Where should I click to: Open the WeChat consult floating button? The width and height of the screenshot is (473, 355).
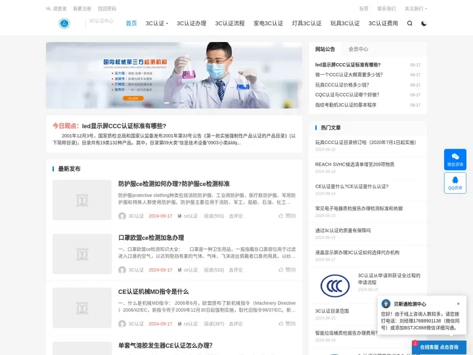tap(455, 160)
